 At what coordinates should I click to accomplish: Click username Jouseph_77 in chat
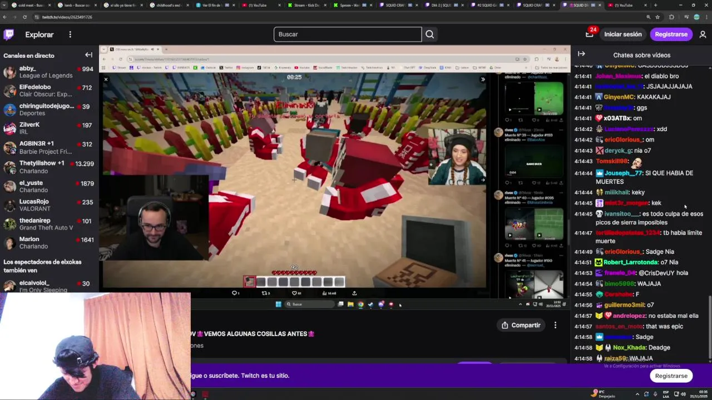(624, 173)
